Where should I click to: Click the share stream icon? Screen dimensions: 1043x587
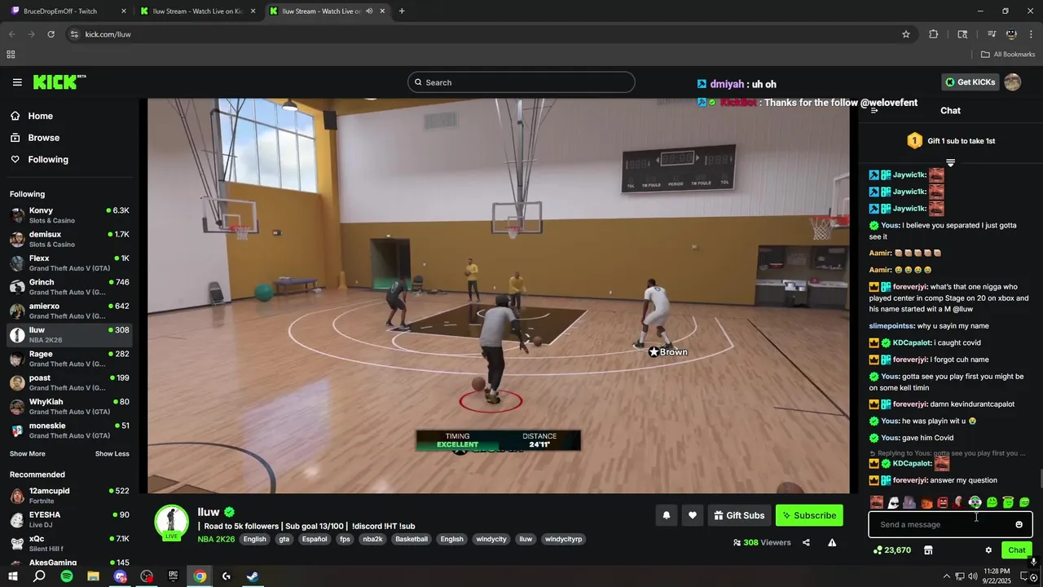[806, 543]
